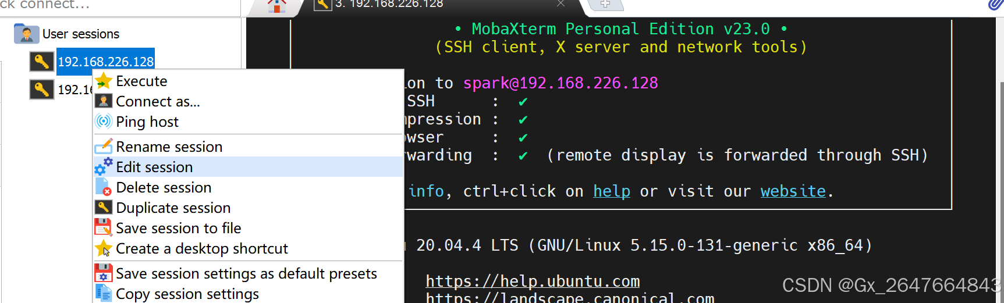The height and width of the screenshot is (303, 1004).
Task: Click the default presets floppy icon
Action: click(104, 273)
